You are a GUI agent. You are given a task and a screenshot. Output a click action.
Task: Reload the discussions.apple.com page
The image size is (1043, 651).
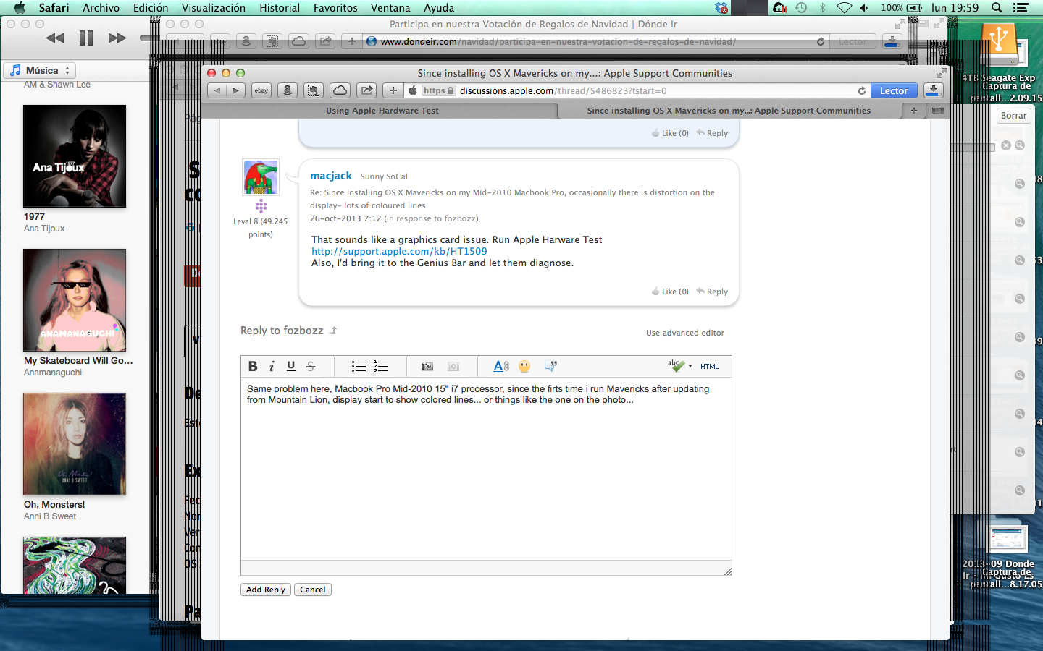coord(862,90)
